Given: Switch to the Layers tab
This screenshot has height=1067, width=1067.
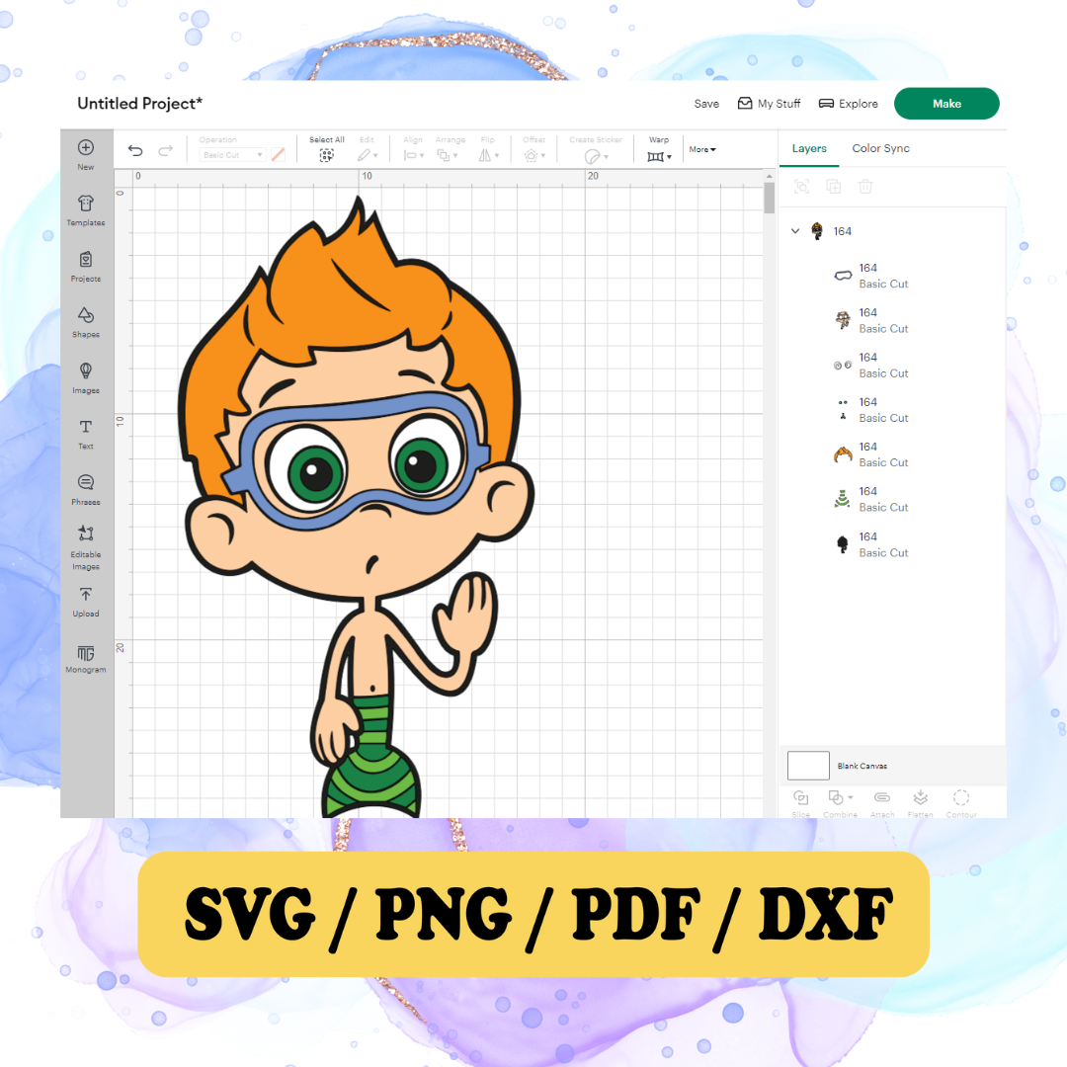Looking at the screenshot, I should [809, 148].
